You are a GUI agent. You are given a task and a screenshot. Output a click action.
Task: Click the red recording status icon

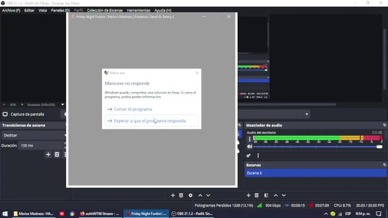[x=311, y=205]
